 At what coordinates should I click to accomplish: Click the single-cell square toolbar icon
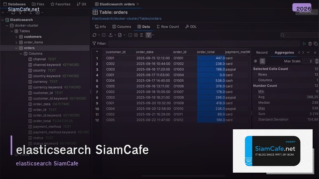[x=130, y=35]
